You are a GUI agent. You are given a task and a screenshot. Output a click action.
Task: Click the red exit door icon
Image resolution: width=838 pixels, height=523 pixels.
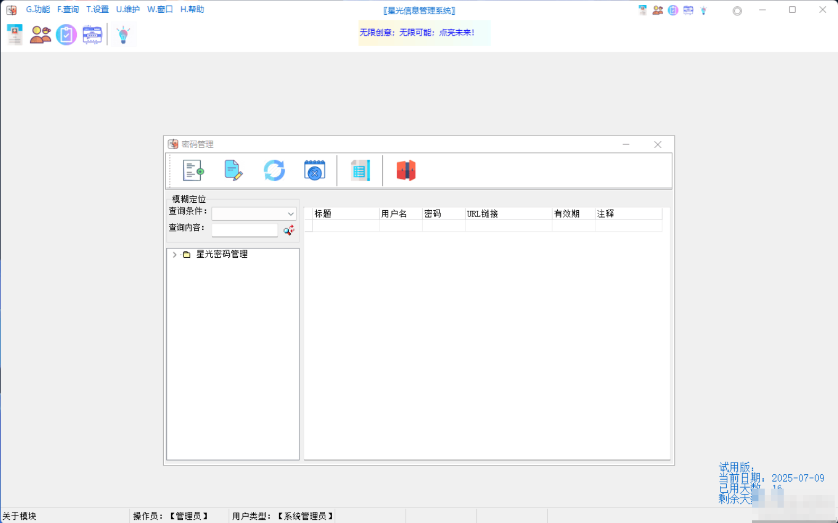[x=406, y=170]
